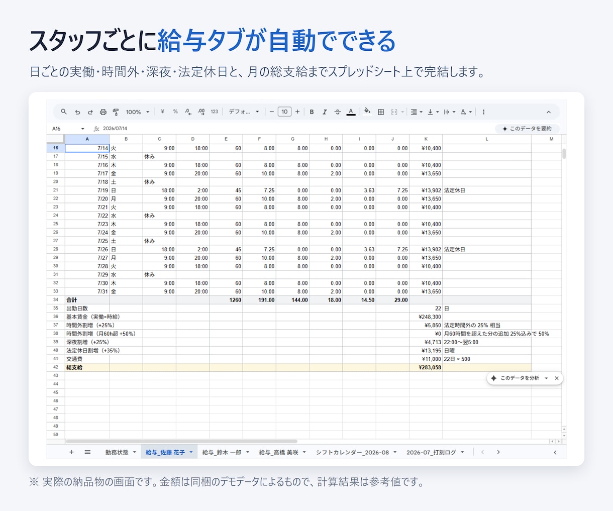Open the 勤務状態 tab's dropdown arrow
The image size is (613, 511).
135,452
